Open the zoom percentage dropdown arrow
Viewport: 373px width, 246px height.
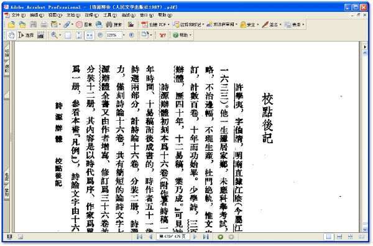tap(124, 35)
